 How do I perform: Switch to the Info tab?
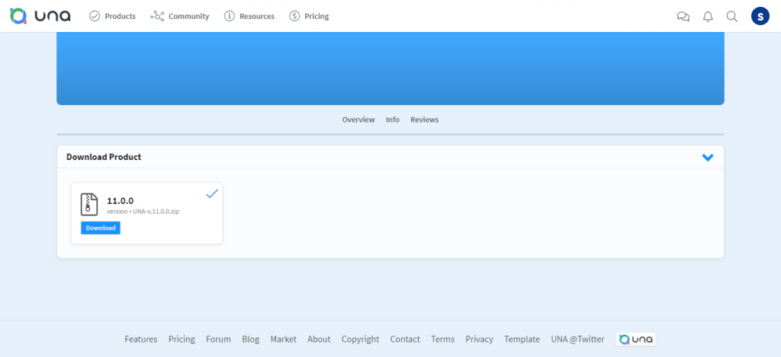tap(393, 120)
